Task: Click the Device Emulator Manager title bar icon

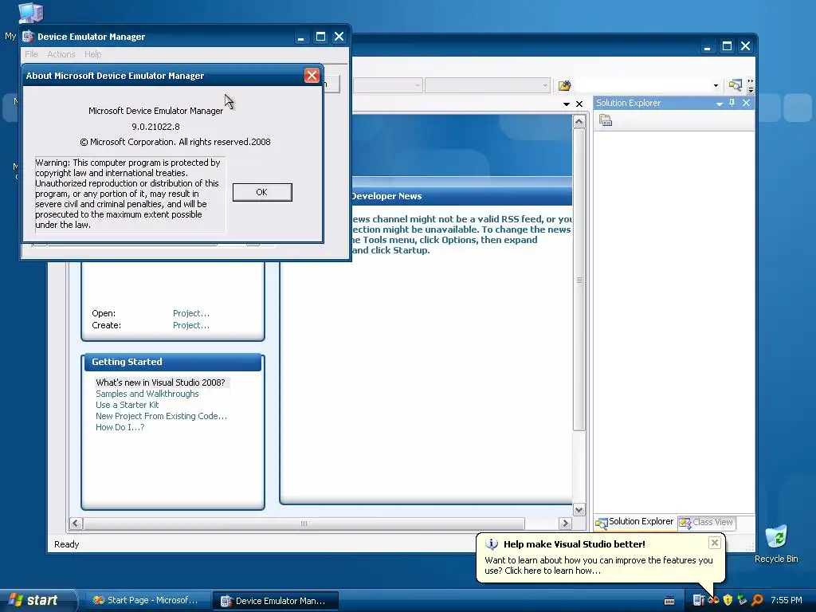Action: pos(28,37)
